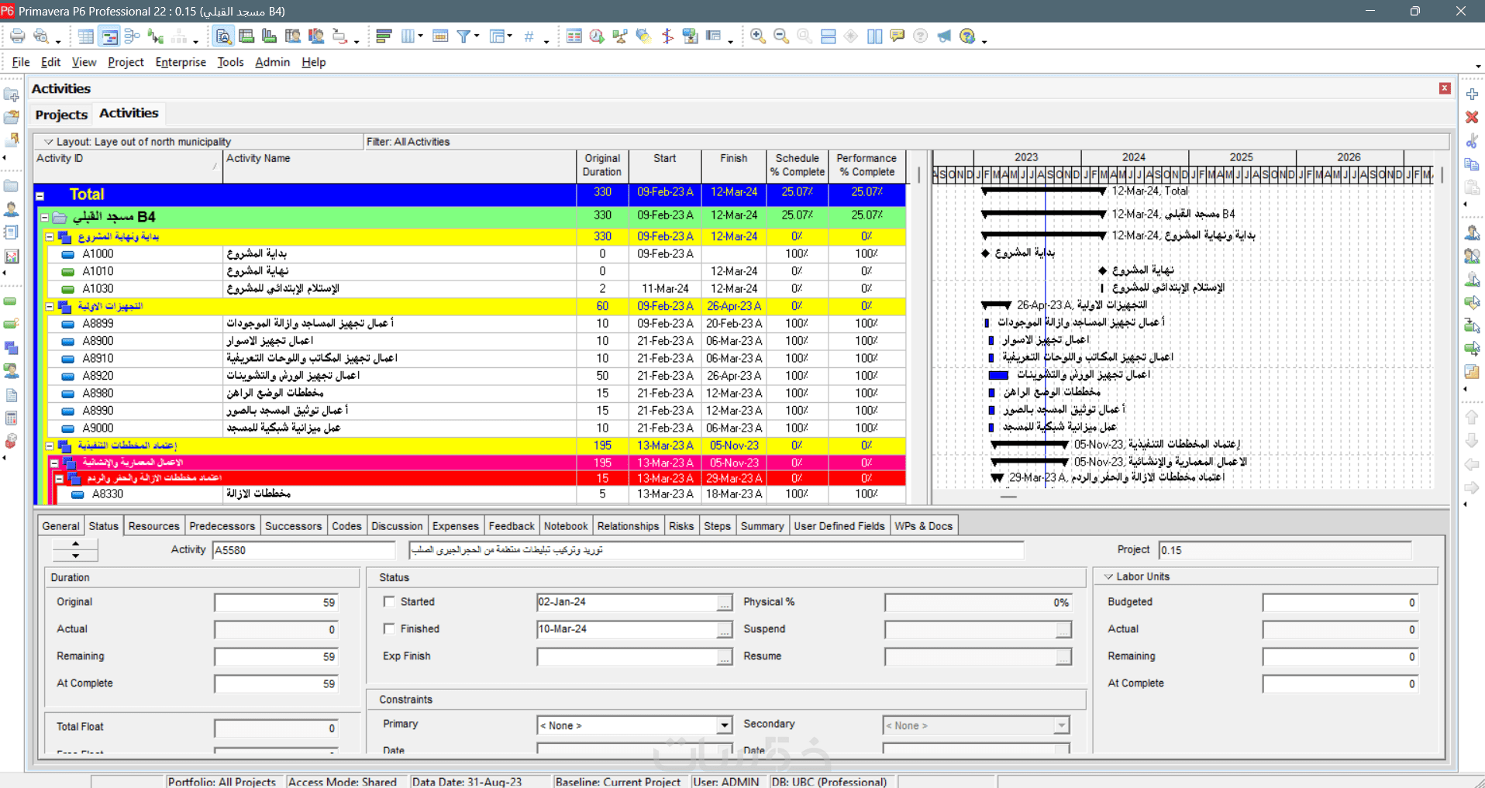Sort by the Original Duration column header
The image size is (1485, 788).
click(602, 166)
